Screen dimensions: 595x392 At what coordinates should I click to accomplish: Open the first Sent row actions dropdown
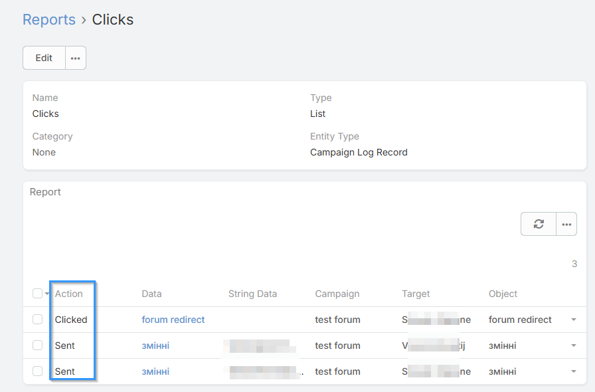(574, 345)
